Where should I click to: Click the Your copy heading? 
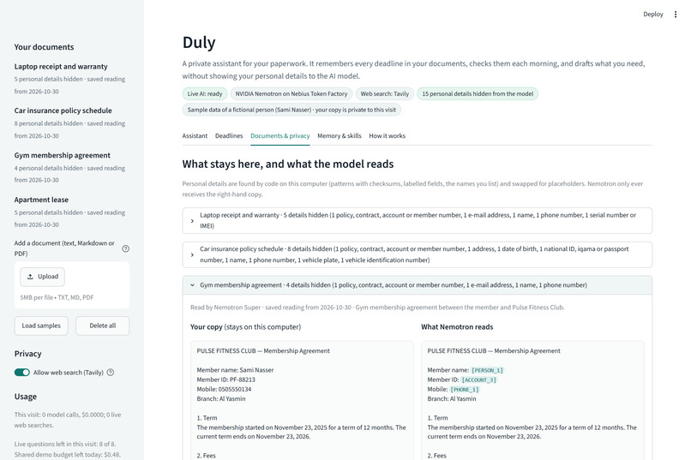245,327
